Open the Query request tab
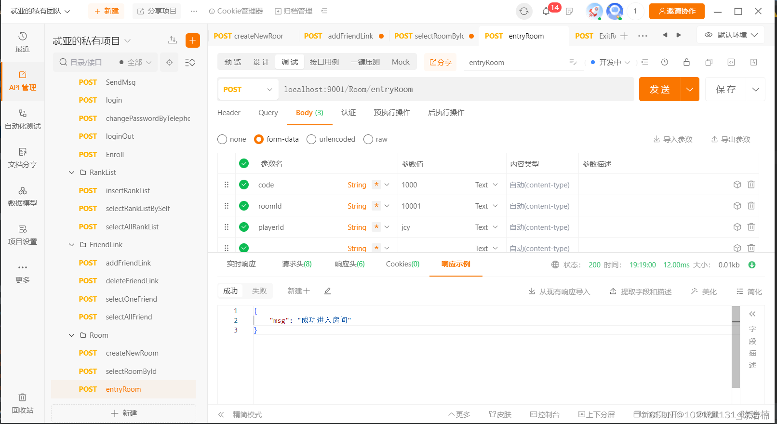This screenshot has height=424, width=777. point(268,112)
